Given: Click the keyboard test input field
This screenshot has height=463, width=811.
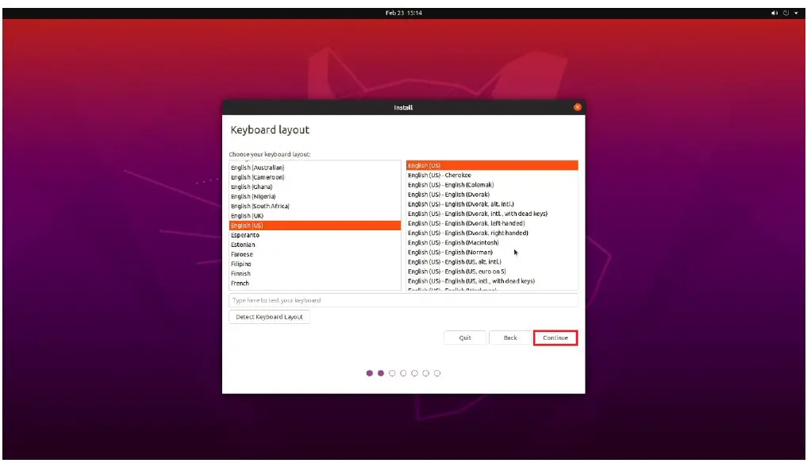Looking at the screenshot, I should (405, 300).
